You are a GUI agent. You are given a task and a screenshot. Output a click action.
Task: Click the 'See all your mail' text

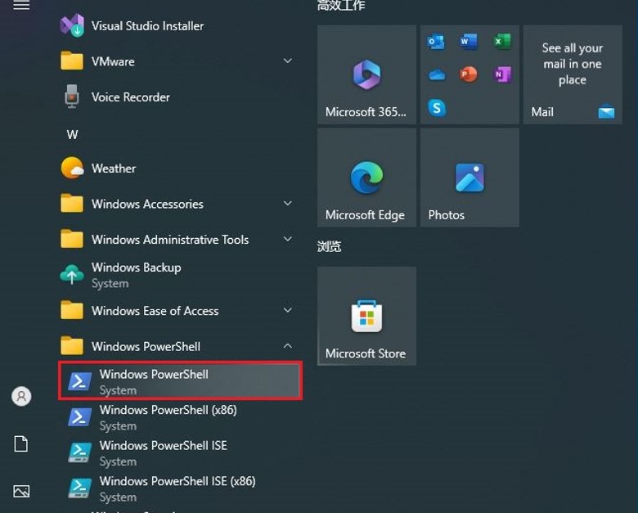tap(573, 64)
